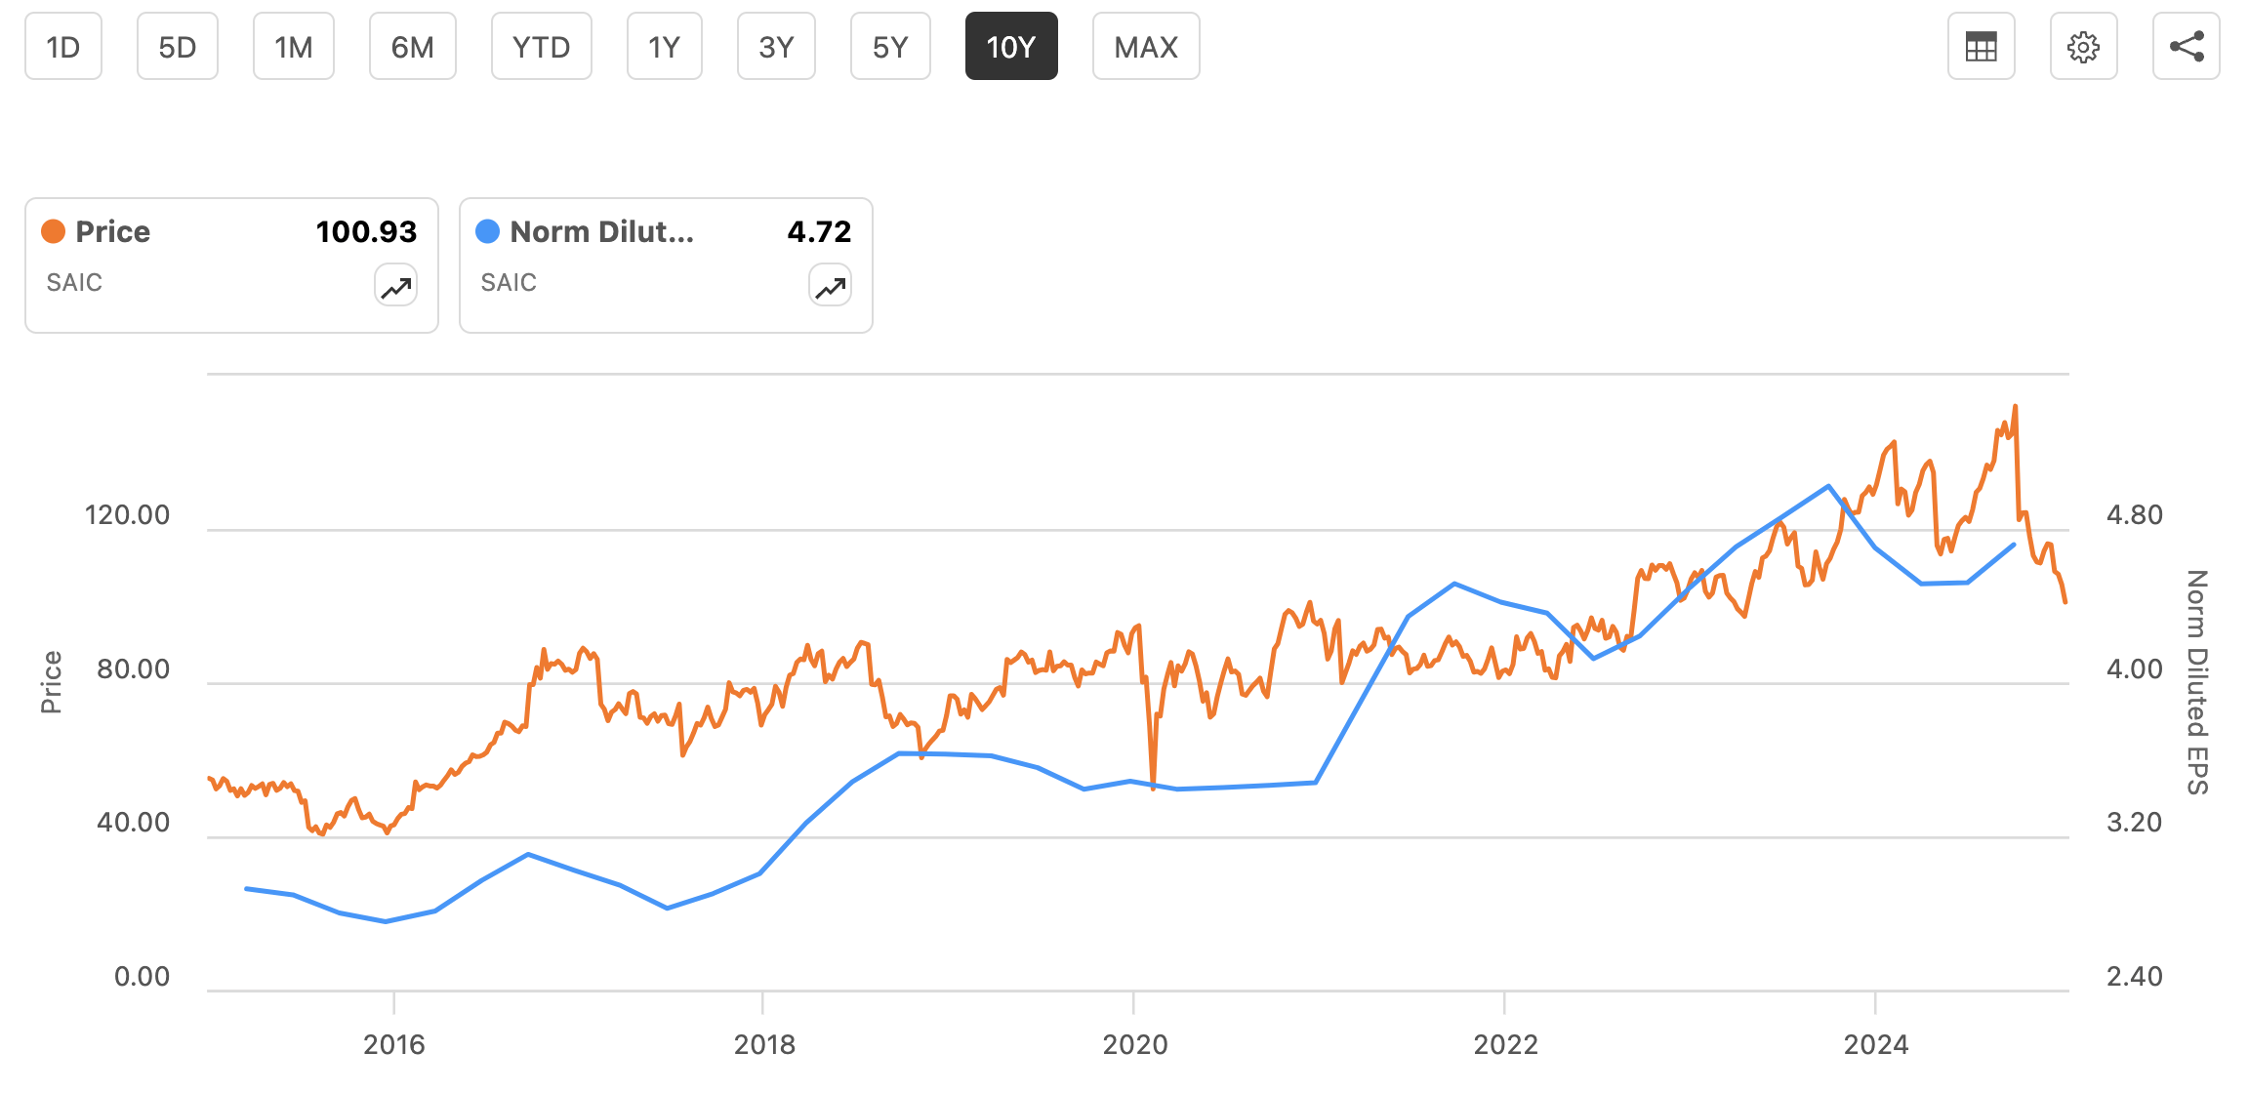Show year-to-date YTD range
This screenshot has width=2249, height=1093.
(541, 47)
